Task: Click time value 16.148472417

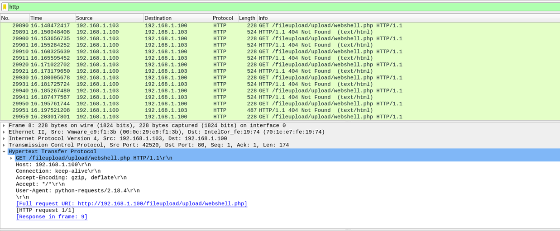Action: [50, 26]
